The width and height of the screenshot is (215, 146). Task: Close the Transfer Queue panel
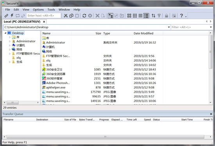pos(211,114)
